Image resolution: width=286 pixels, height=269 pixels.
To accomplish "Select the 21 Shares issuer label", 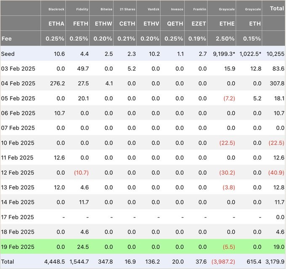I will pos(127,9).
